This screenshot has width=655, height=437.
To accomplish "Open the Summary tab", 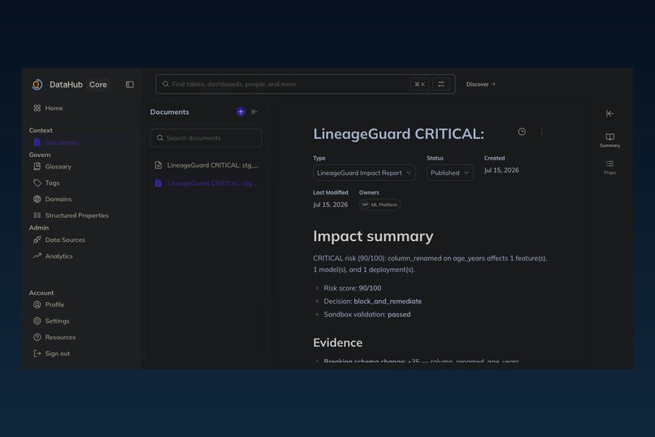I will click(609, 140).
